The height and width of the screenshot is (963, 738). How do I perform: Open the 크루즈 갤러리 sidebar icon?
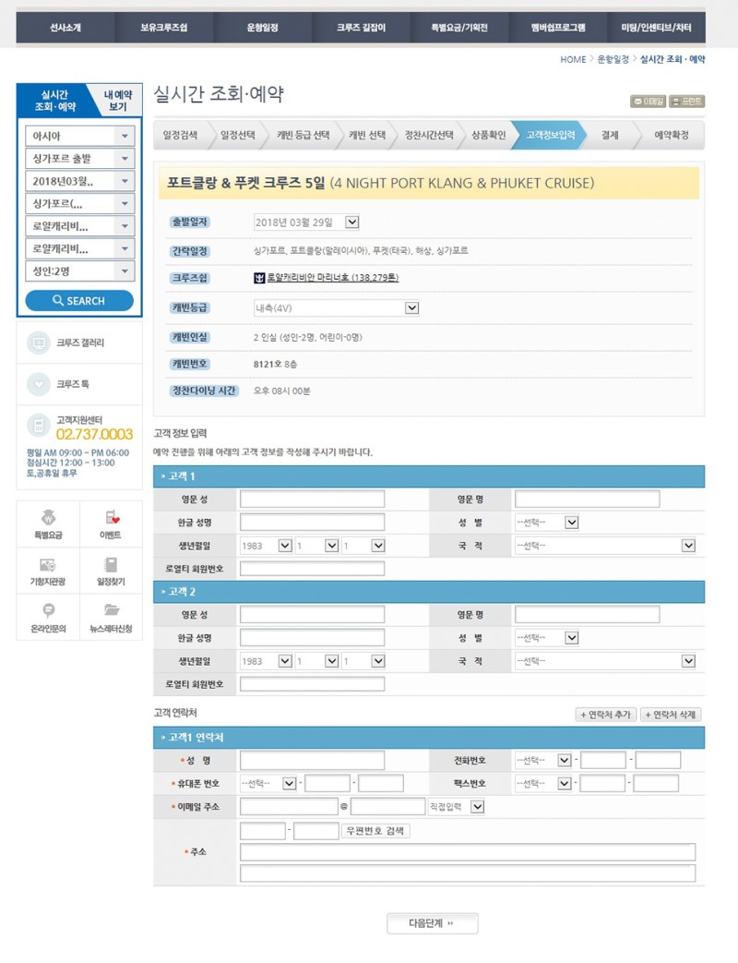coord(39,343)
